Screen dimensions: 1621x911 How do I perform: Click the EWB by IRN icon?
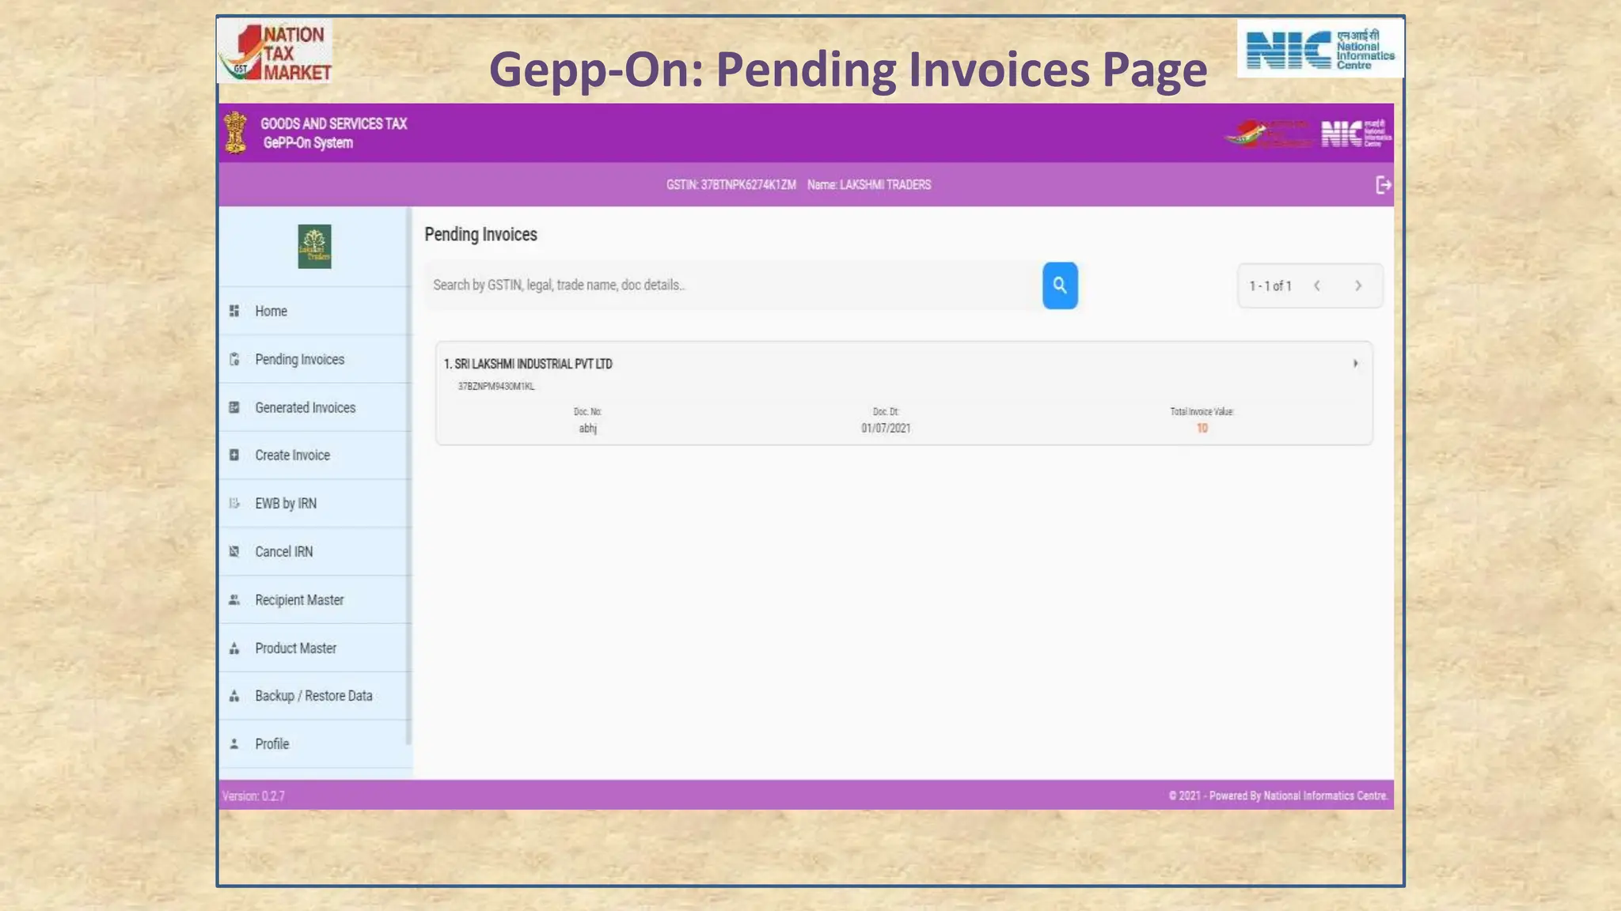pos(234,503)
